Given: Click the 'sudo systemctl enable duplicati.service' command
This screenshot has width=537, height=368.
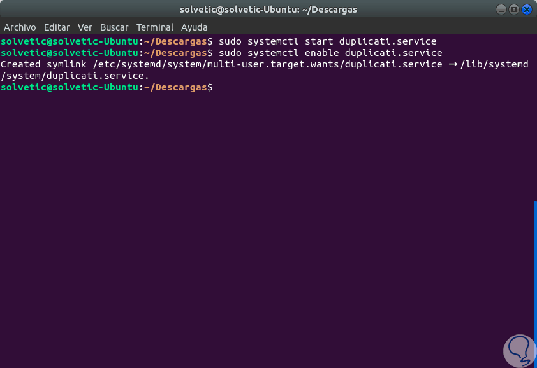Looking at the screenshot, I should [x=330, y=53].
